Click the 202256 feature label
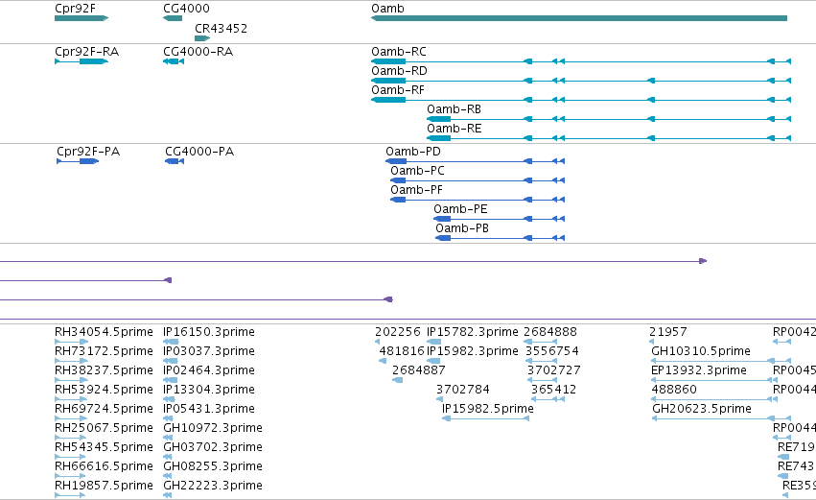Viewport: 816px width, 500px height. point(398,332)
